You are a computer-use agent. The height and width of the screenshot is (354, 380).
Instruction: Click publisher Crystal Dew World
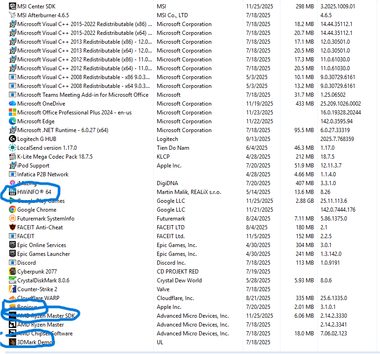click(x=179, y=281)
